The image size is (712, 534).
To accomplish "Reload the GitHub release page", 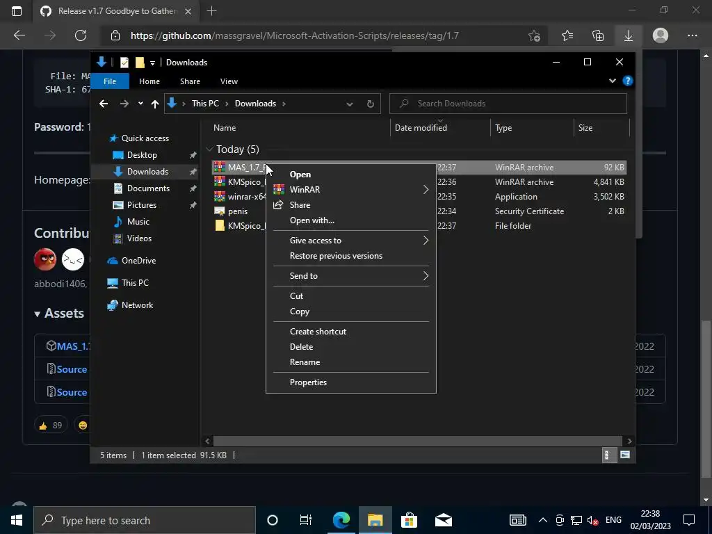I will (x=81, y=35).
